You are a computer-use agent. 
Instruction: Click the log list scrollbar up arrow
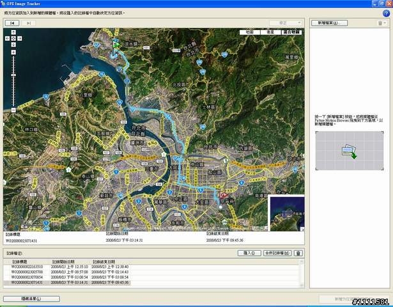(302, 262)
